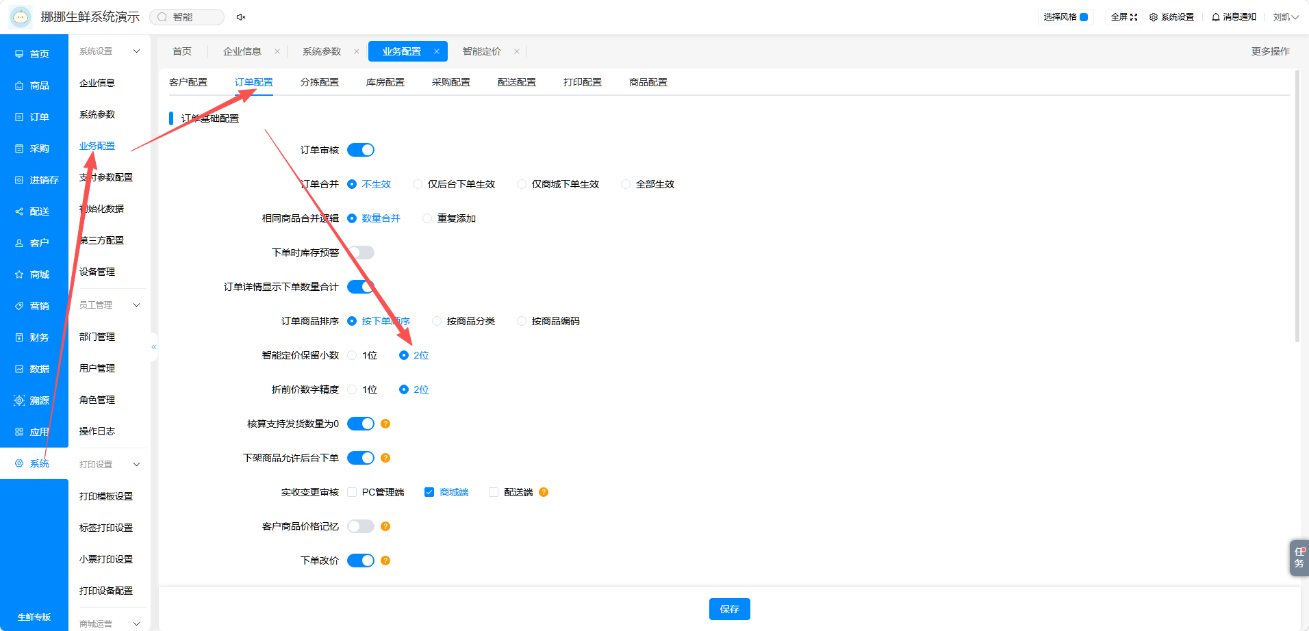Click the 选择风格 color swatch
1309x631 pixels.
click(x=1084, y=17)
